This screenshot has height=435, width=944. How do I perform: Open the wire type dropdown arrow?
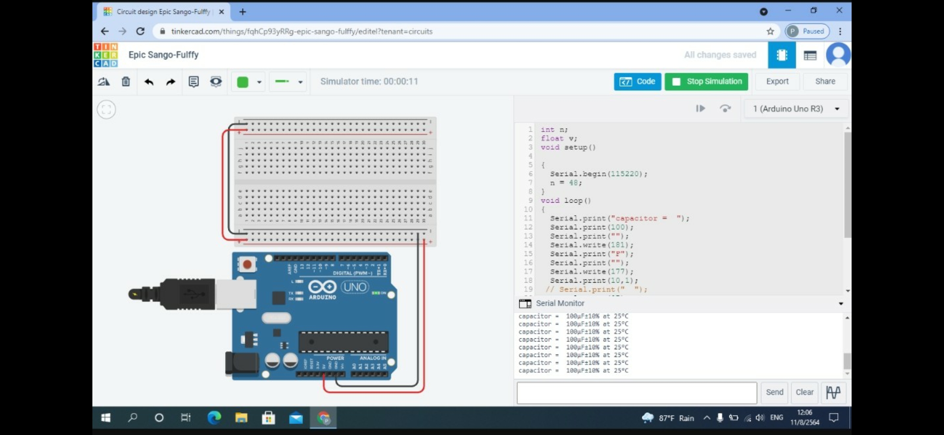301,82
